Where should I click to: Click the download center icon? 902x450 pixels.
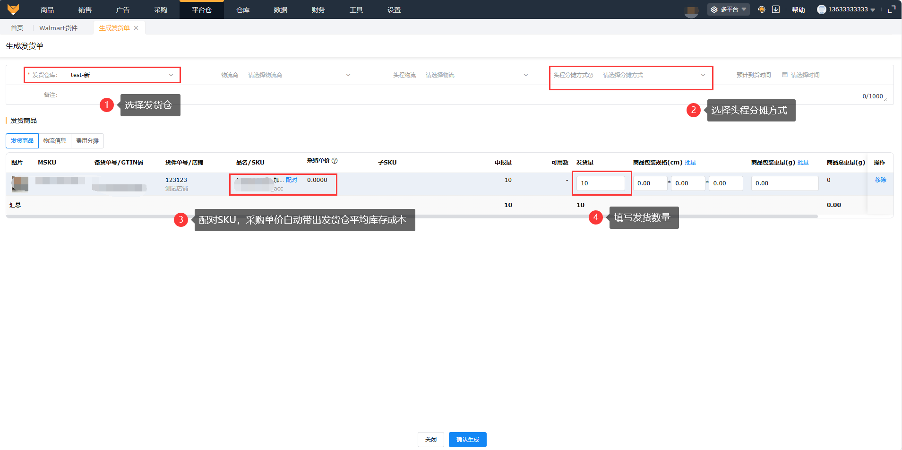(775, 9)
